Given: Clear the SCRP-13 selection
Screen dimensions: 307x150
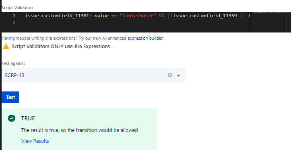Looking at the screenshot, I should tap(170, 75).
